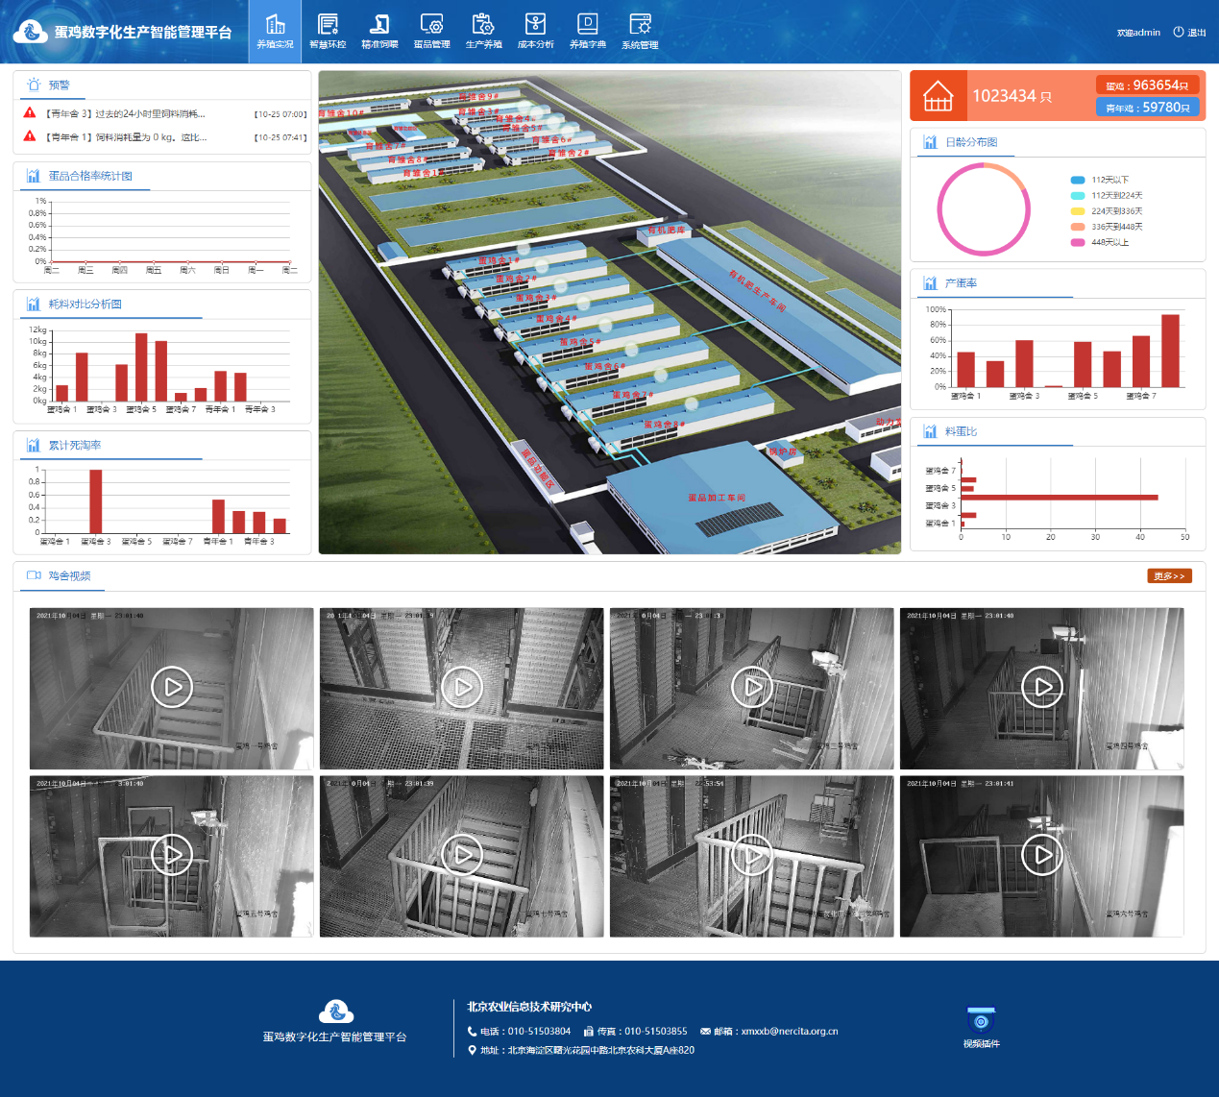
Task: Click 蛋品加工车间 building on farm map
Action: (717, 499)
